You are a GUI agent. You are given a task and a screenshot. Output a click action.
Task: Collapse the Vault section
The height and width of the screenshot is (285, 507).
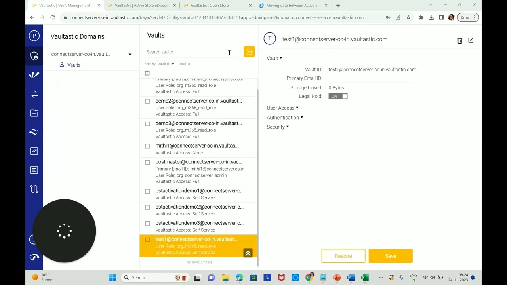coord(274,58)
